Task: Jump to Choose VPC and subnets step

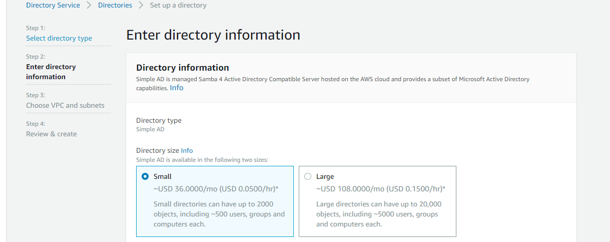Action: pyautogui.click(x=65, y=105)
